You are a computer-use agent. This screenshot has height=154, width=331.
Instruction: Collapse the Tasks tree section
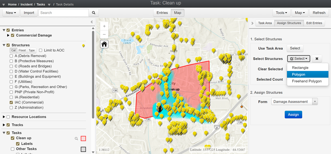pyautogui.click(x=4, y=133)
